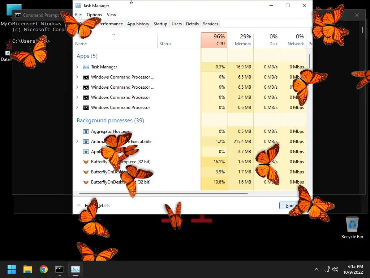Sort processes by the CPU column
This screenshot has height=278, width=370.
pyautogui.click(x=214, y=40)
